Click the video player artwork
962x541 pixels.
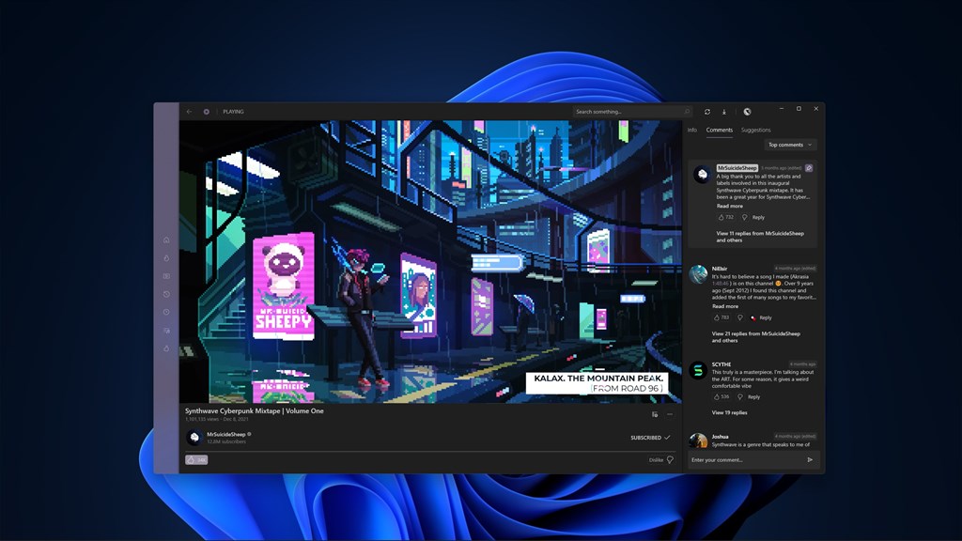(x=430, y=261)
